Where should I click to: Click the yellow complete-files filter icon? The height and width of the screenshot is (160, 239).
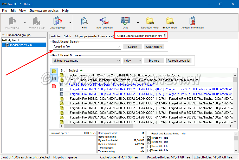[x=54, y=71]
